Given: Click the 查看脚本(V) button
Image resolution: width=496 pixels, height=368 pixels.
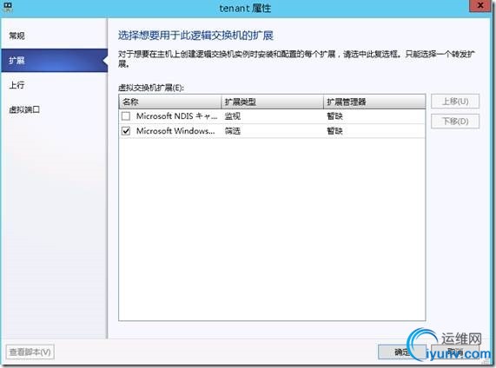Looking at the screenshot, I should [30, 352].
